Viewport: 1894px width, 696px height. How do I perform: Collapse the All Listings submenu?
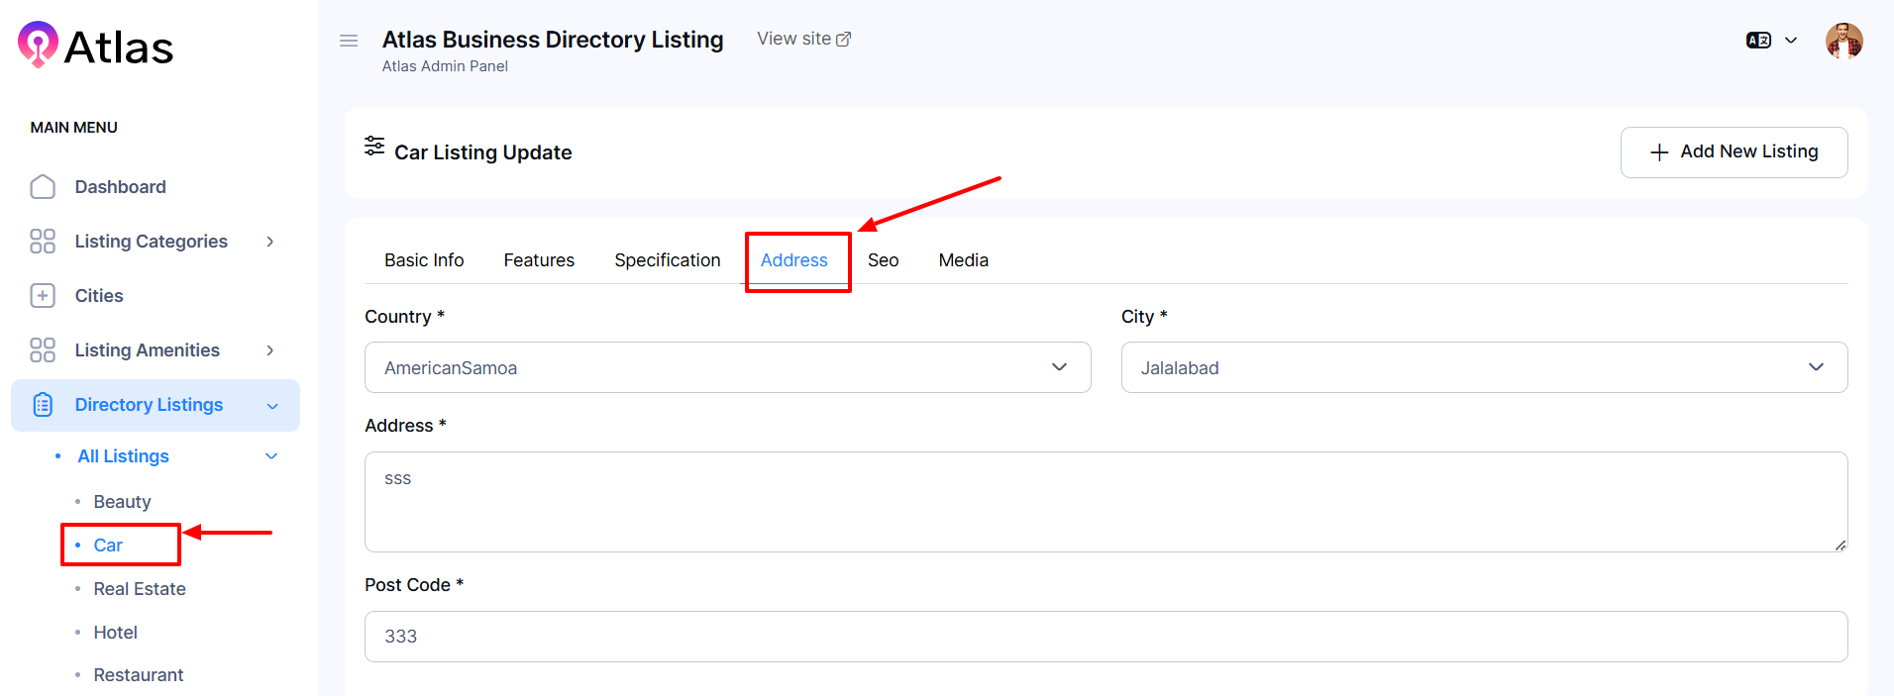[x=271, y=456]
